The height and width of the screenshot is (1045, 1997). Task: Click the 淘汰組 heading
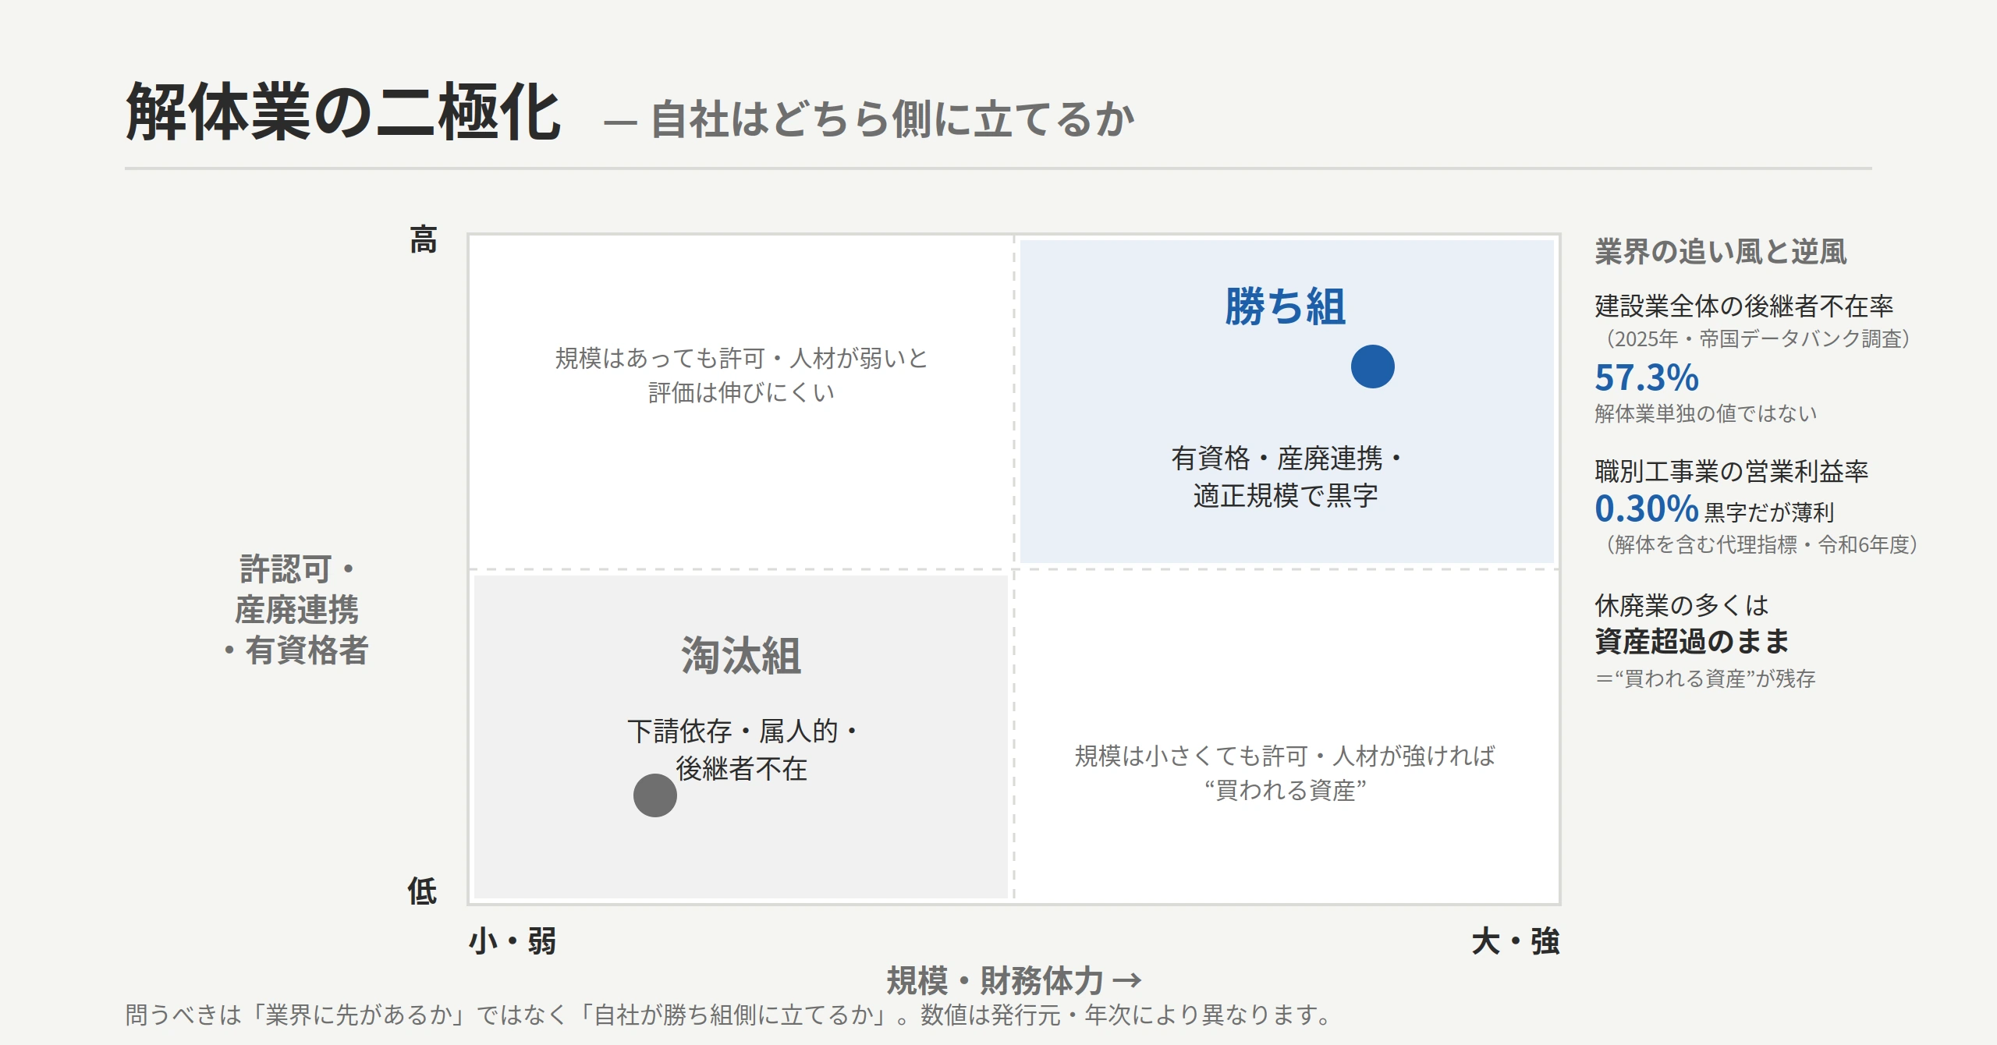click(741, 655)
